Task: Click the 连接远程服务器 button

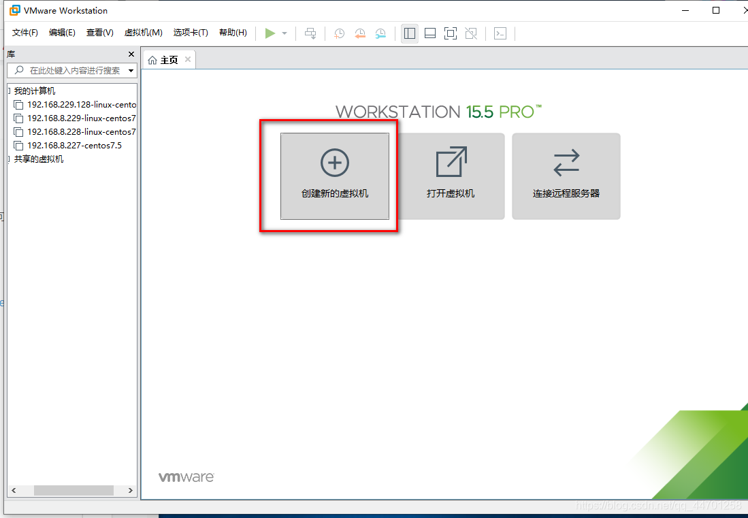Action: (x=566, y=176)
